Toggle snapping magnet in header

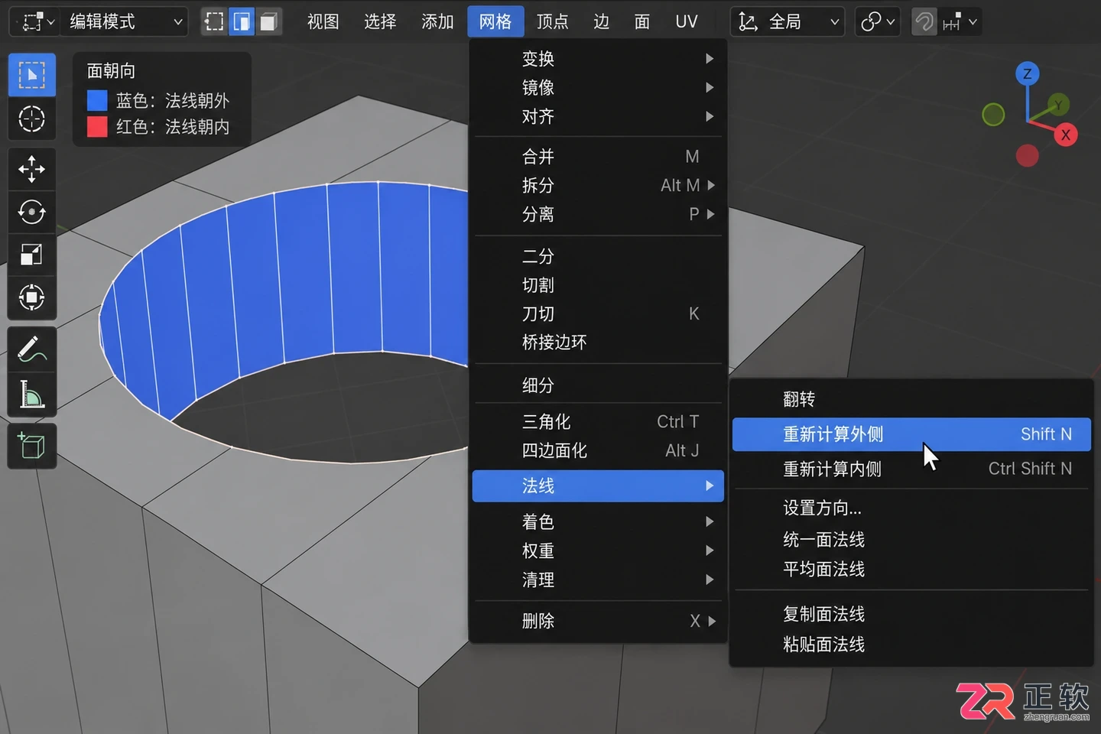point(924,21)
